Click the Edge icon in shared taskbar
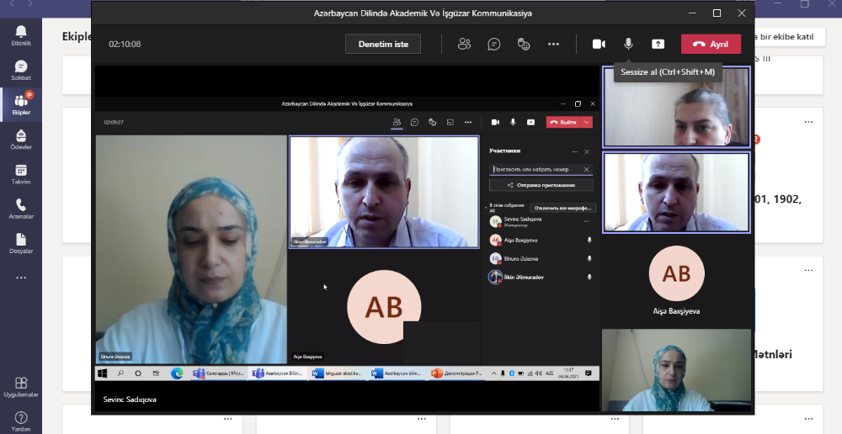Screen dimensions: 842x434 pos(177,373)
